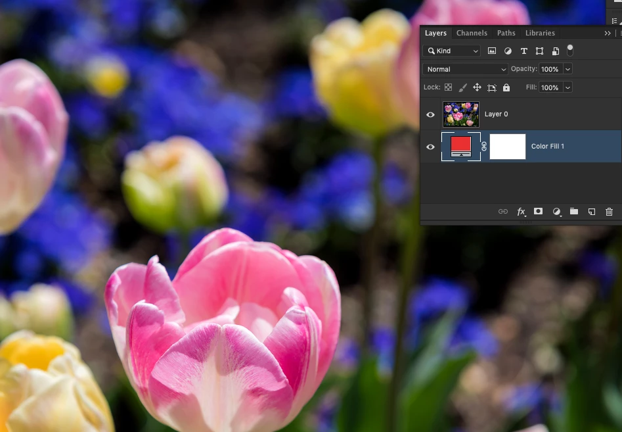This screenshot has width=622, height=432.
Task: Click the Color Fill 1 layer name
Action: coord(548,146)
